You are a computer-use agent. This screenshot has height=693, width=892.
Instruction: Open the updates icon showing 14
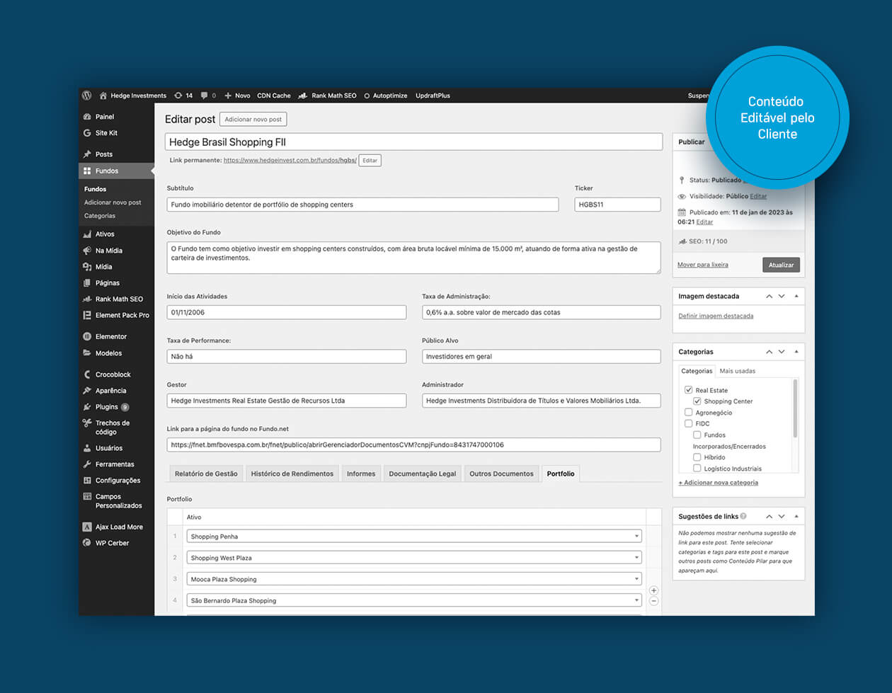(183, 96)
